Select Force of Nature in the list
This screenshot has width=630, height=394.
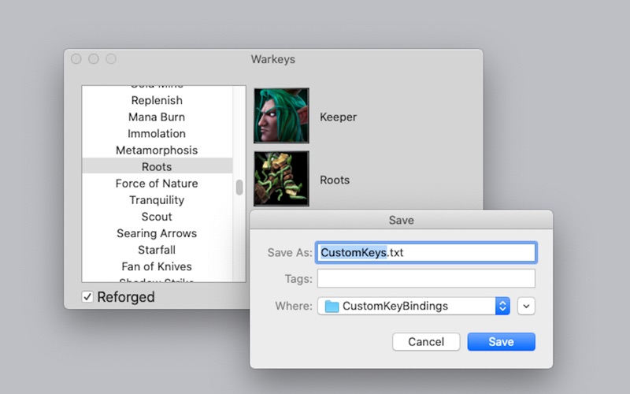pyautogui.click(x=157, y=184)
